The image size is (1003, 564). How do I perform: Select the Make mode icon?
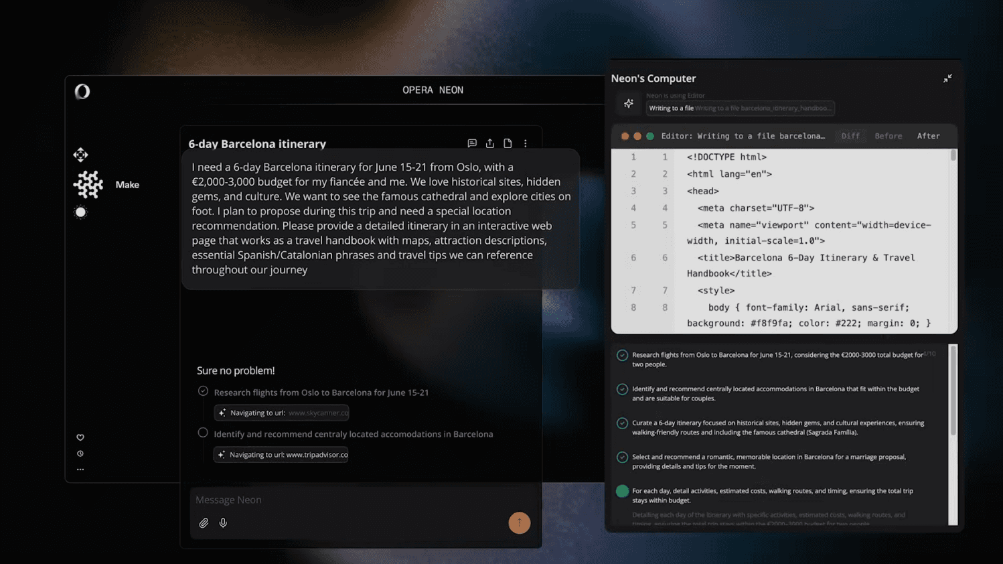tap(88, 184)
